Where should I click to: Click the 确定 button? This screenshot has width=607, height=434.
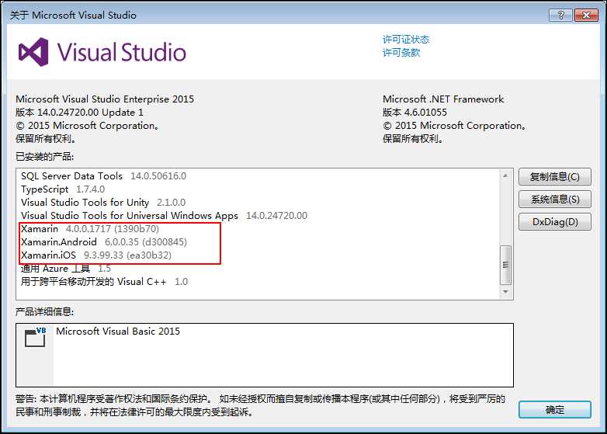click(555, 410)
